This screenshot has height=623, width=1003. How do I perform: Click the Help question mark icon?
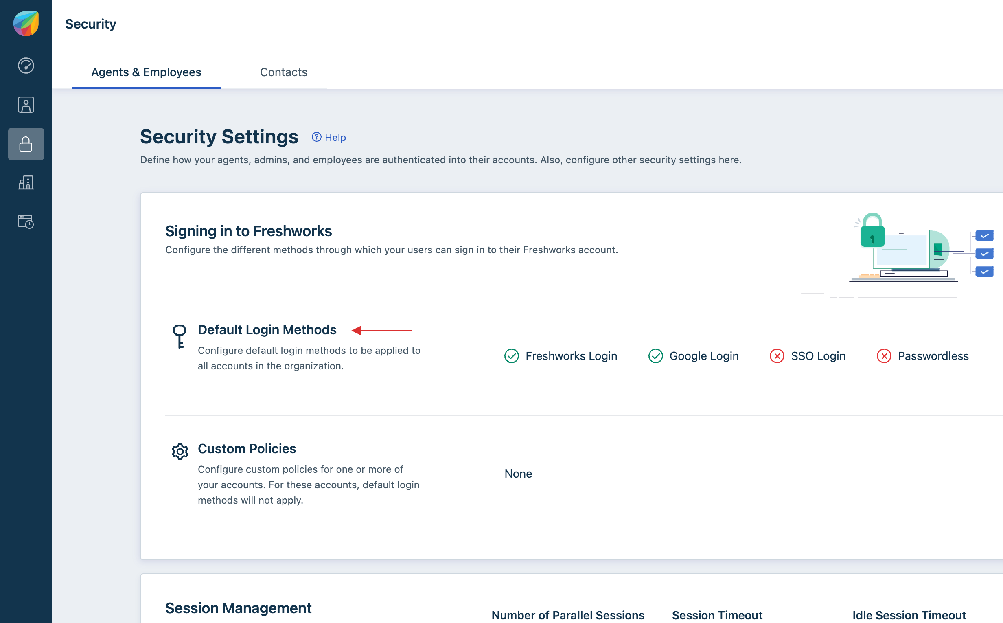(x=316, y=137)
